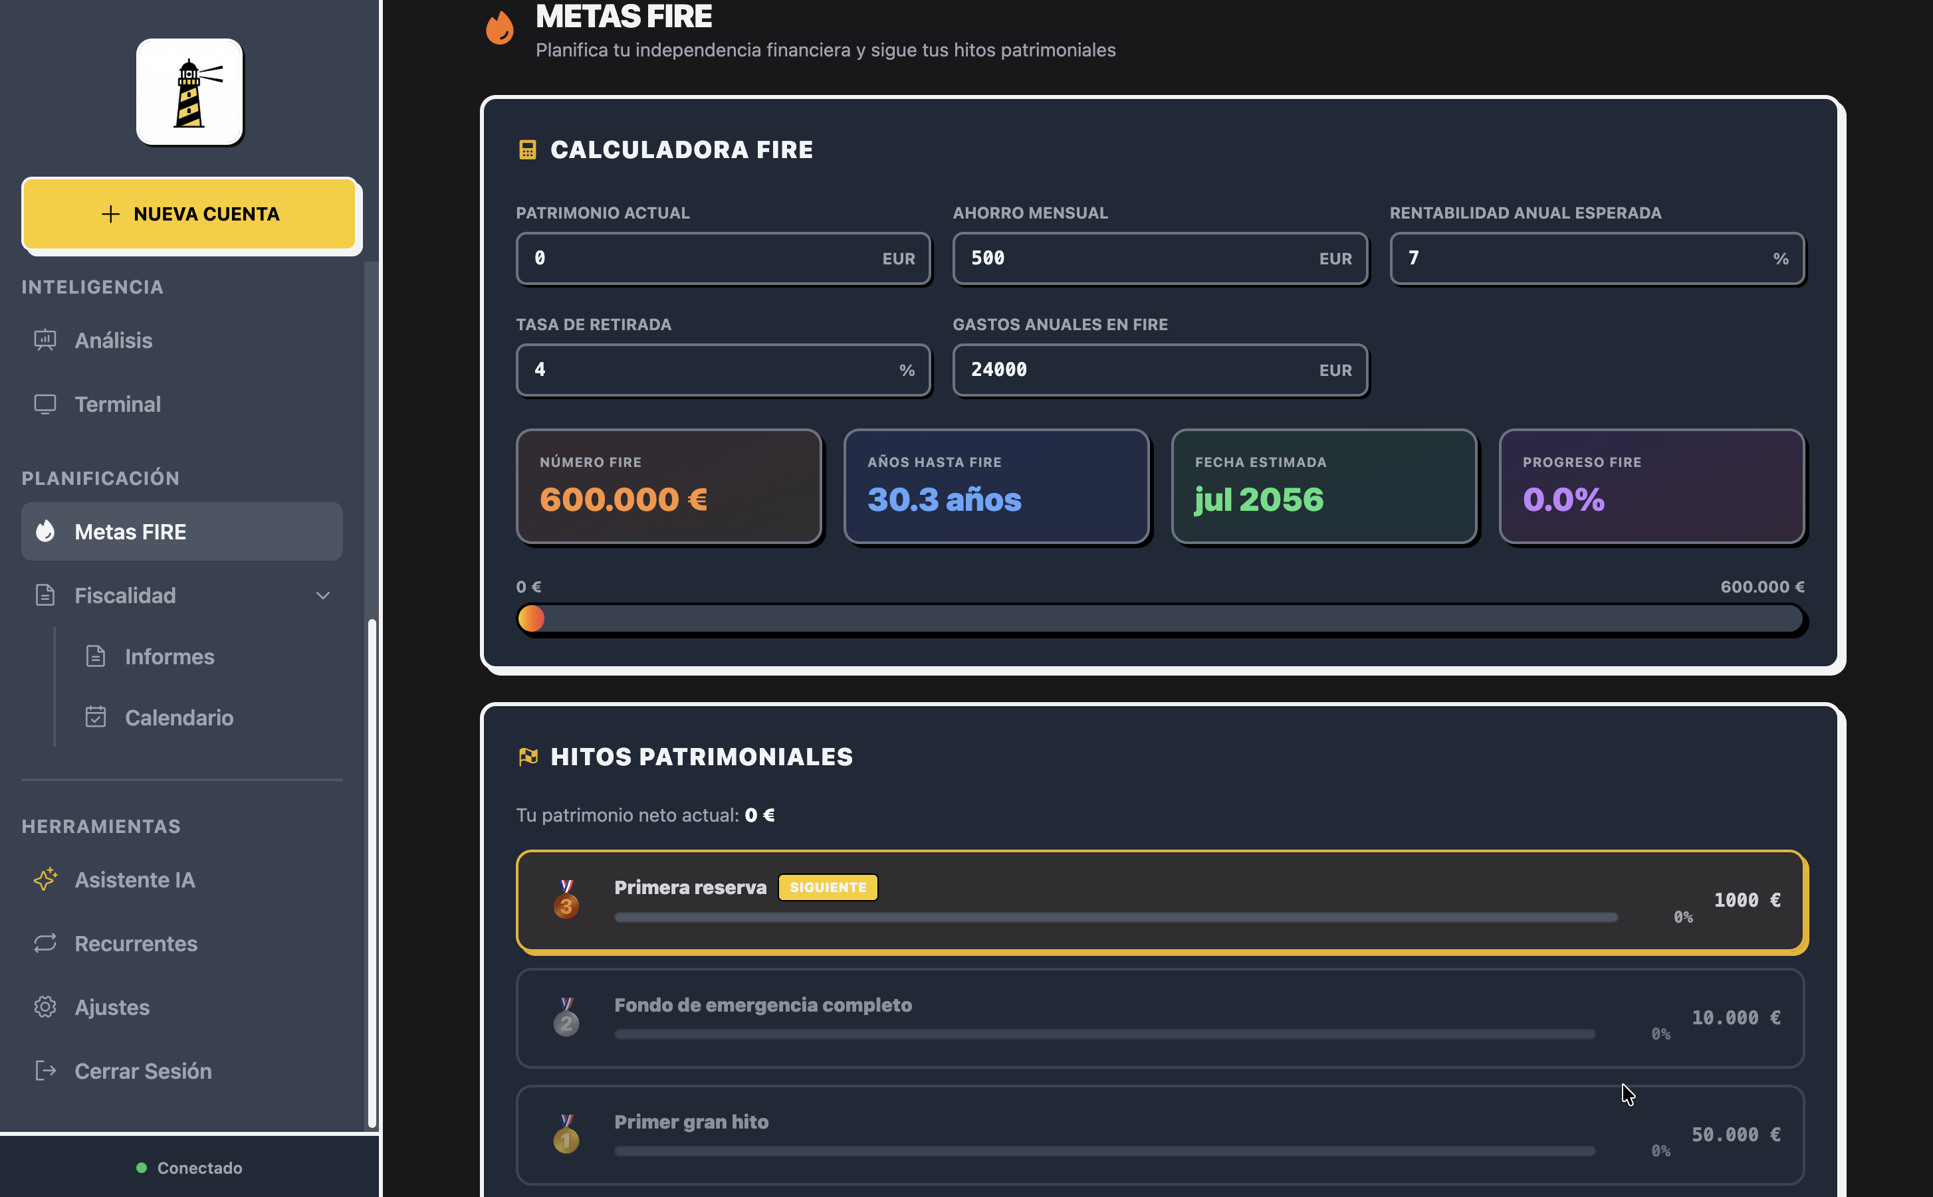
Task: Click the Calendario calendar icon
Action: [x=95, y=717]
